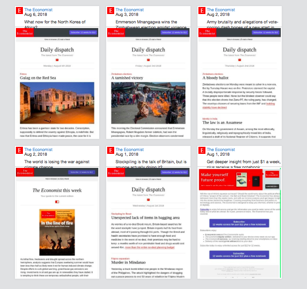Click the Make yourself future proof banner
Image resolution: width=307 pixels, height=289 pixels.
click(231, 180)
